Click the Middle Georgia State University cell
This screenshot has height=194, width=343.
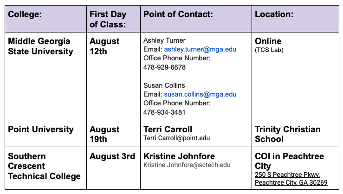46,76
